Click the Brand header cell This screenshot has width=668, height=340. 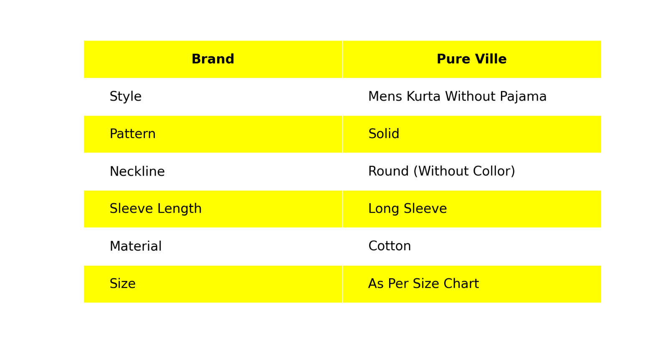point(213,59)
